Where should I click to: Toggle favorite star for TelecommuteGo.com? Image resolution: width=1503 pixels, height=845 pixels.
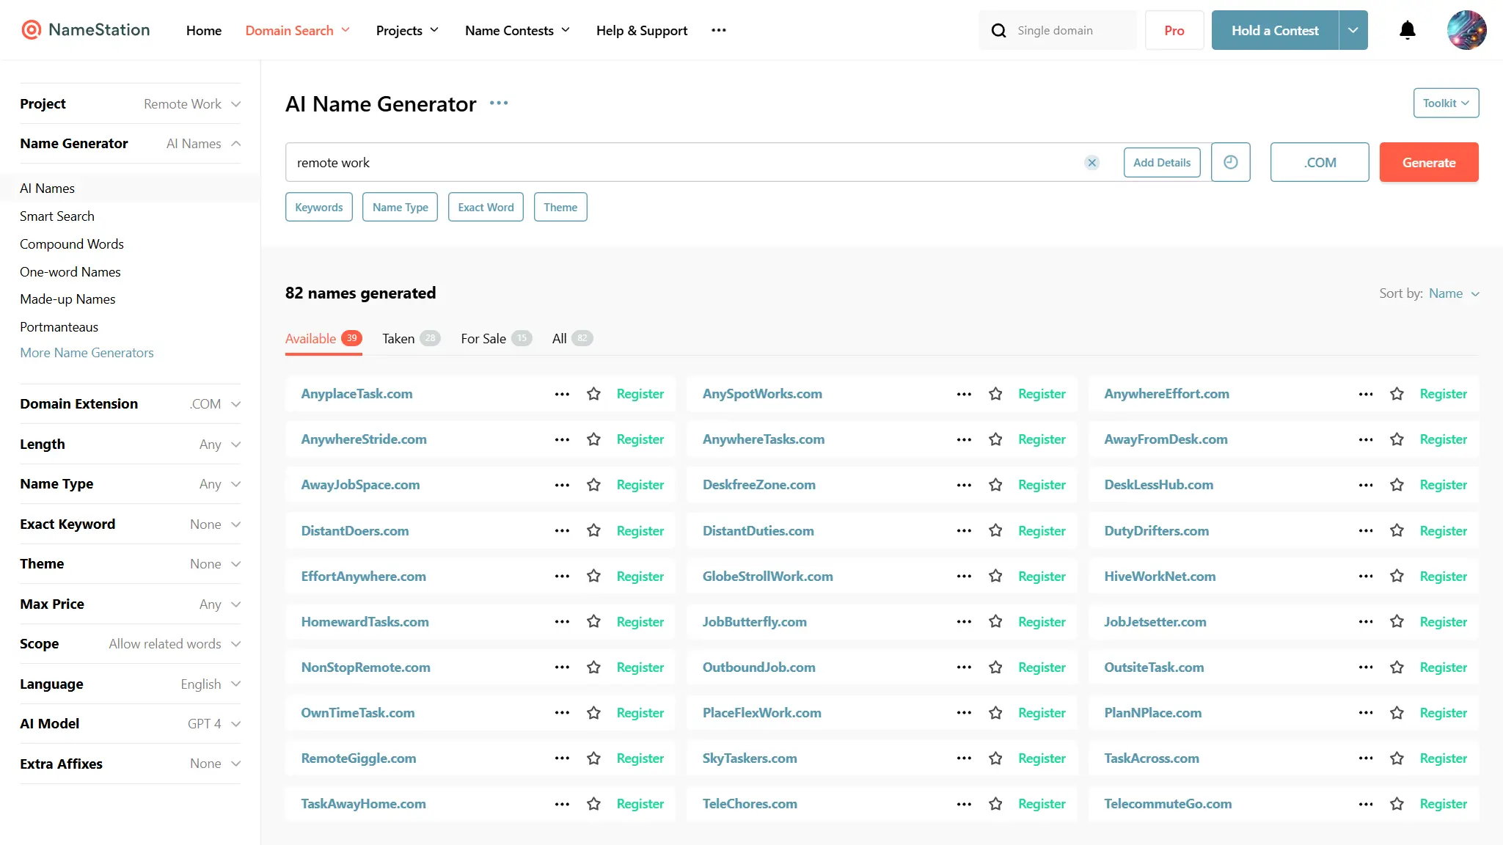click(x=1397, y=804)
